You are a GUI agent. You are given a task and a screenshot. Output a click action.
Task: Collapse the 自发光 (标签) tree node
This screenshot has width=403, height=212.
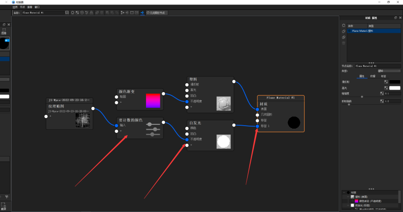(347, 205)
